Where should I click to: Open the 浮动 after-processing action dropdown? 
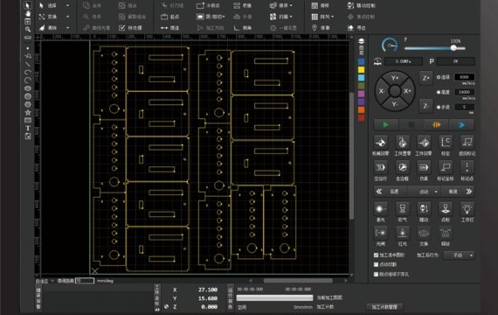point(460,255)
